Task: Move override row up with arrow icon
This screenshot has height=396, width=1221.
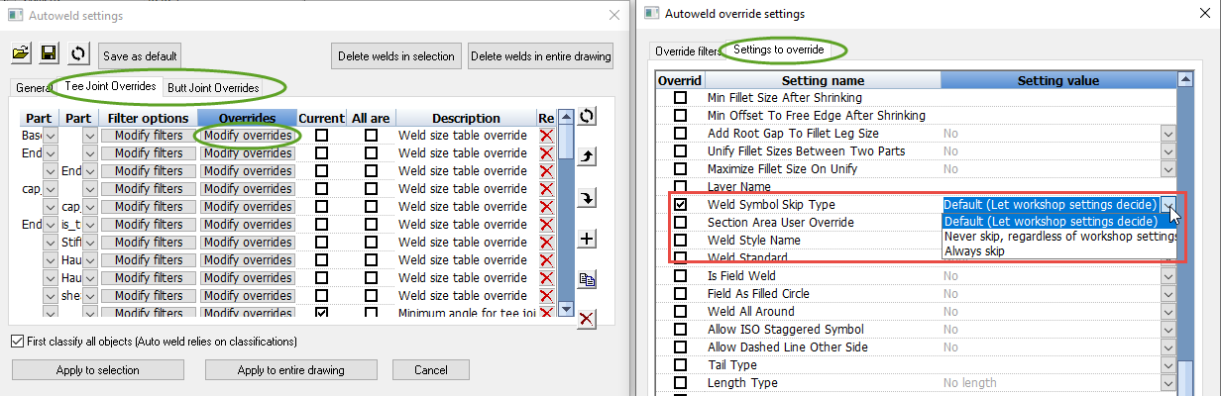Action: coord(587,157)
